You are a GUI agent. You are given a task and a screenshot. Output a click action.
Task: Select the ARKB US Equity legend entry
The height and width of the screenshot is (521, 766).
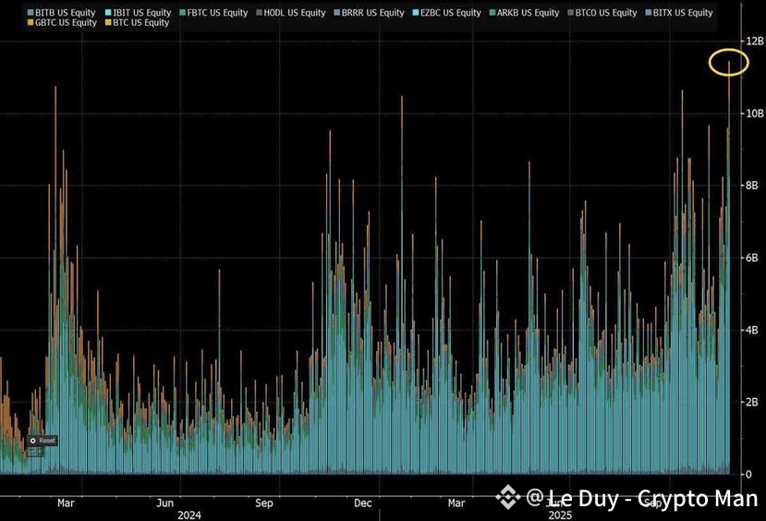tap(524, 13)
